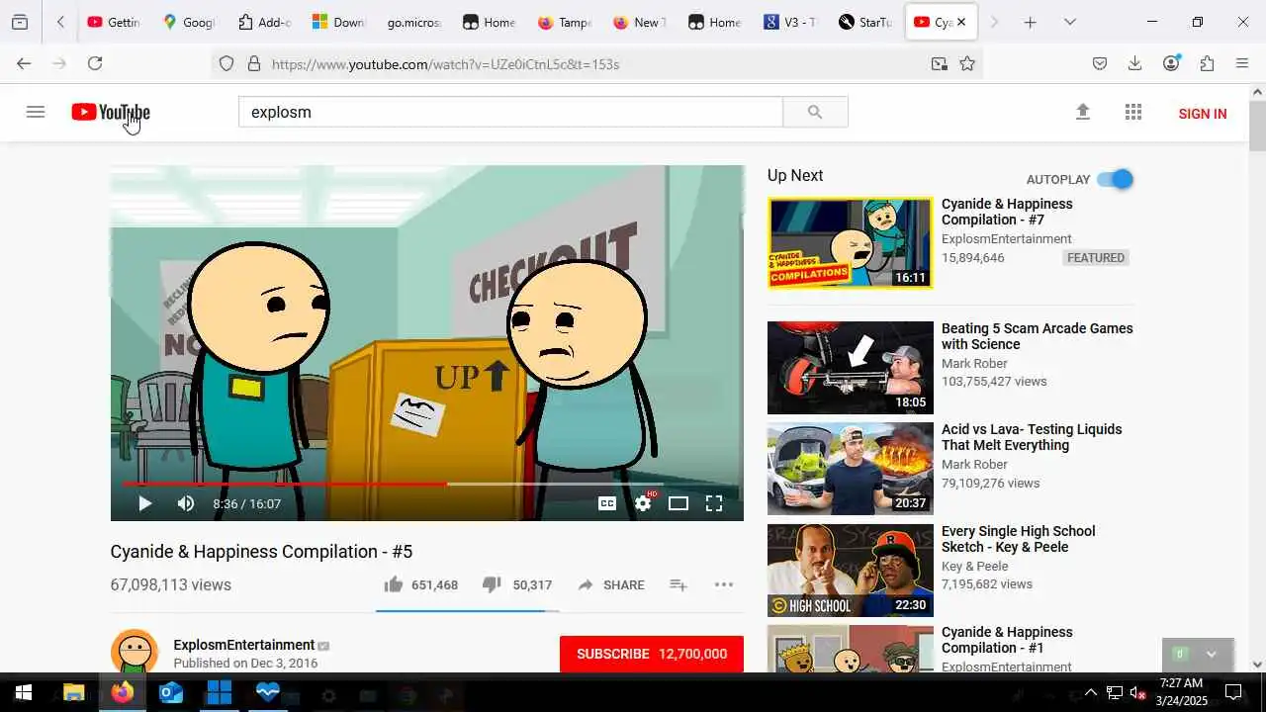Open a new browser tab

pyautogui.click(x=1031, y=22)
